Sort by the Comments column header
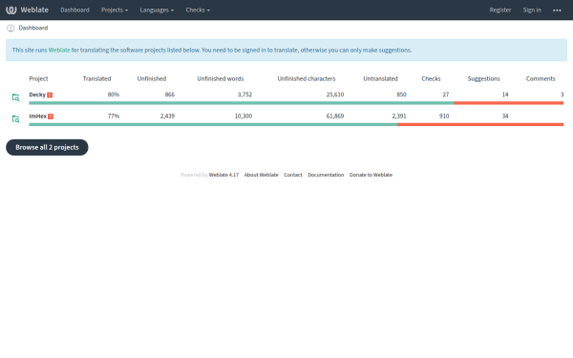Image resolution: width=573 pixels, height=358 pixels. (541, 78)
